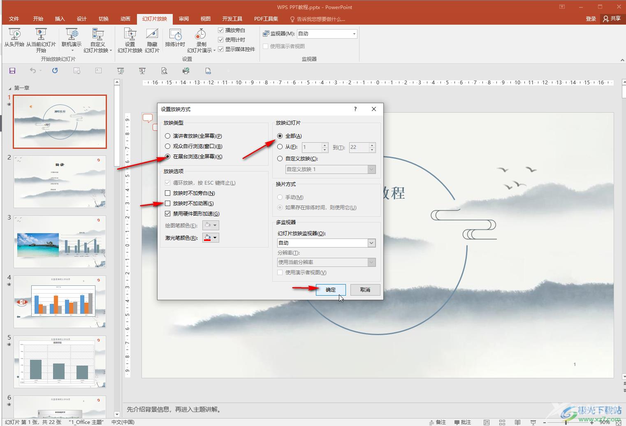Switch to reading view icon in status bar

(x=518, y=422)
